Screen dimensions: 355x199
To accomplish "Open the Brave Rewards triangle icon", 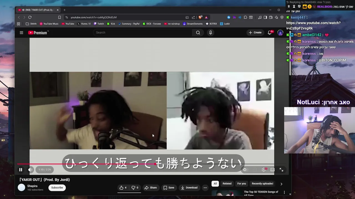I will coord(206,17).
